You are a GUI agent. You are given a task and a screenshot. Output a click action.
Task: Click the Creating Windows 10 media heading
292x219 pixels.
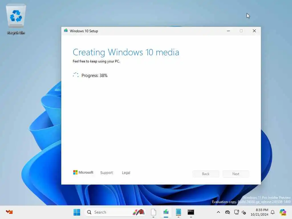[126, 52]
